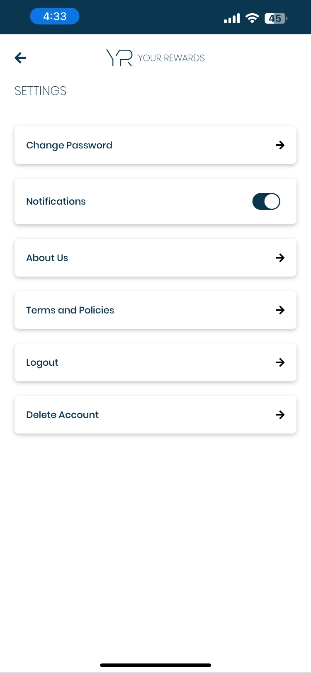
Task: Click the arrow icon beside Logout
Action: [x=280, y=362]
